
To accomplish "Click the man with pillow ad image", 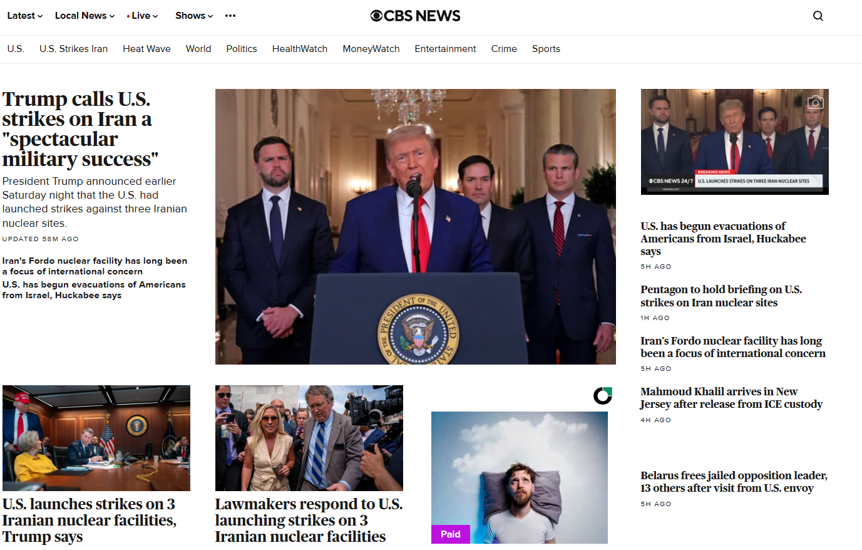I will coord(520,477).
